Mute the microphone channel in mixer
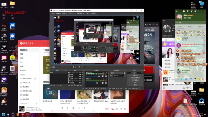 pyautogui.click(x=103, y=76)
